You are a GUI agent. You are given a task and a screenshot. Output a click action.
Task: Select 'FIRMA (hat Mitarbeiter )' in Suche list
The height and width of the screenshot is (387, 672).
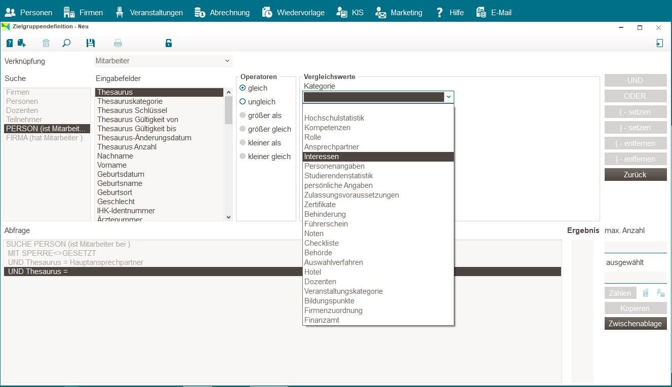47,138
